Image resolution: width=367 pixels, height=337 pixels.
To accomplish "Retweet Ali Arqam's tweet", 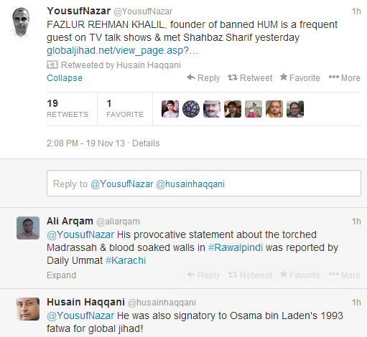I will tap(250, 275).
